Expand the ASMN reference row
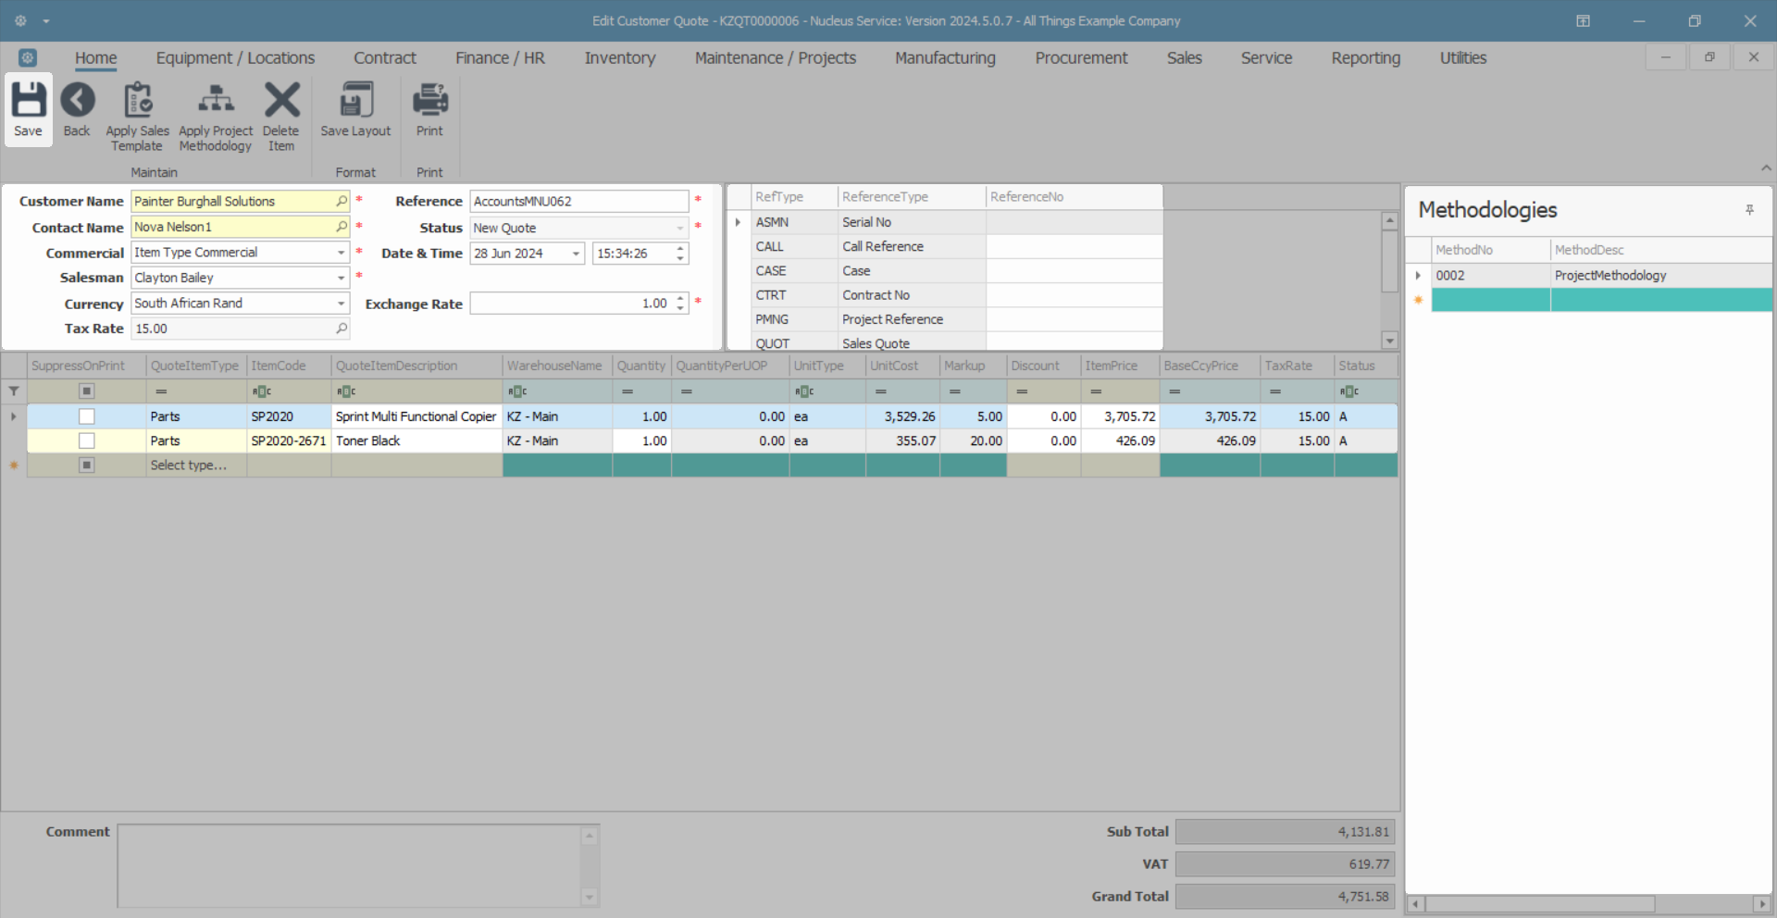Screen dimensions: 1777x918 738,222
